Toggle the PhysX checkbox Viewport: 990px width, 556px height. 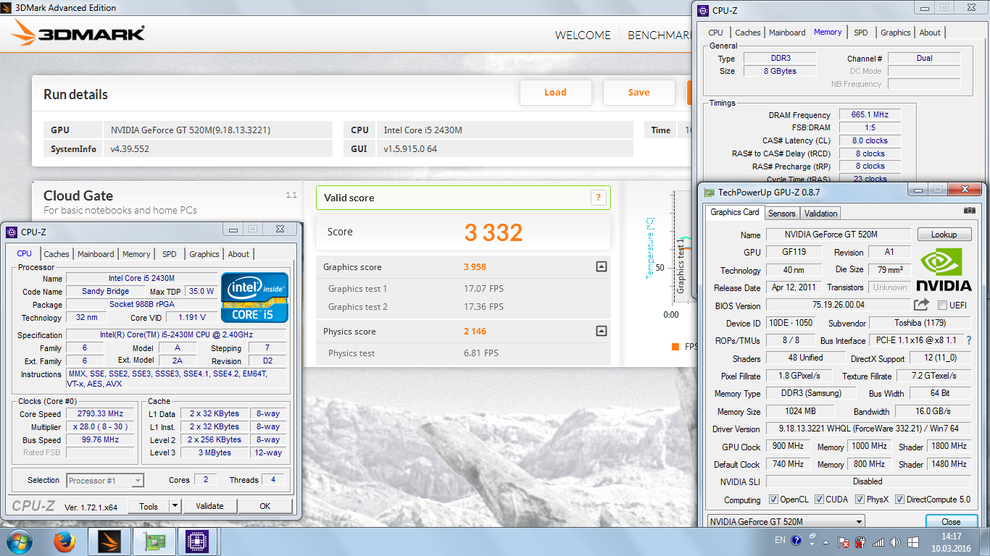(x=860, y=500)
